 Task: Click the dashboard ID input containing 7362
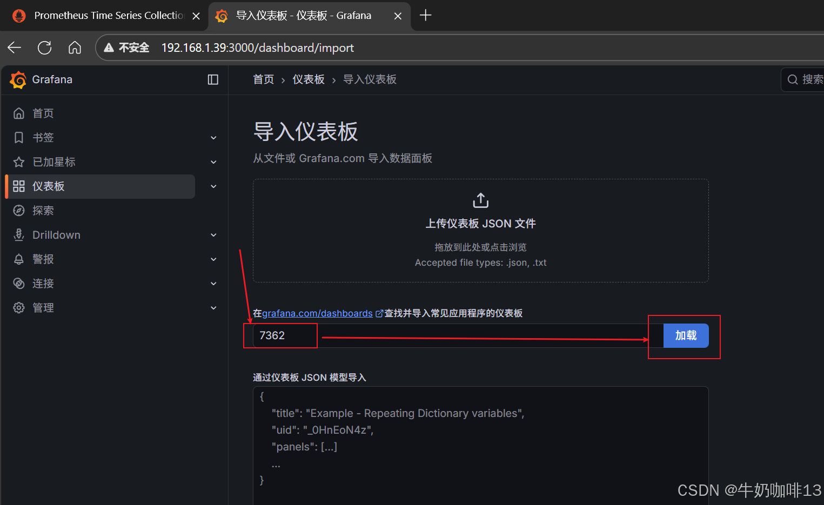(458, 335)
